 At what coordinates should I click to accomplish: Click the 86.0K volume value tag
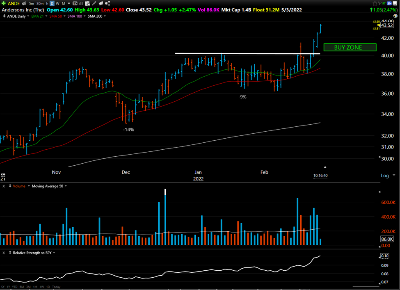[387, 239]
